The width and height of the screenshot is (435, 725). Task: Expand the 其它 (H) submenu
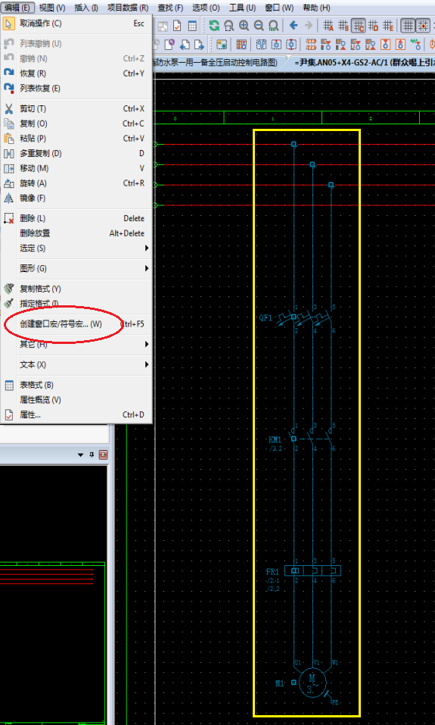pyautogui.click(x=147, y=345)
